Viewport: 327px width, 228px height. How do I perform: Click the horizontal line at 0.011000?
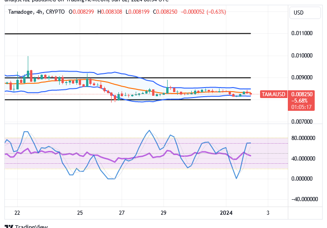tap(128, 33)
